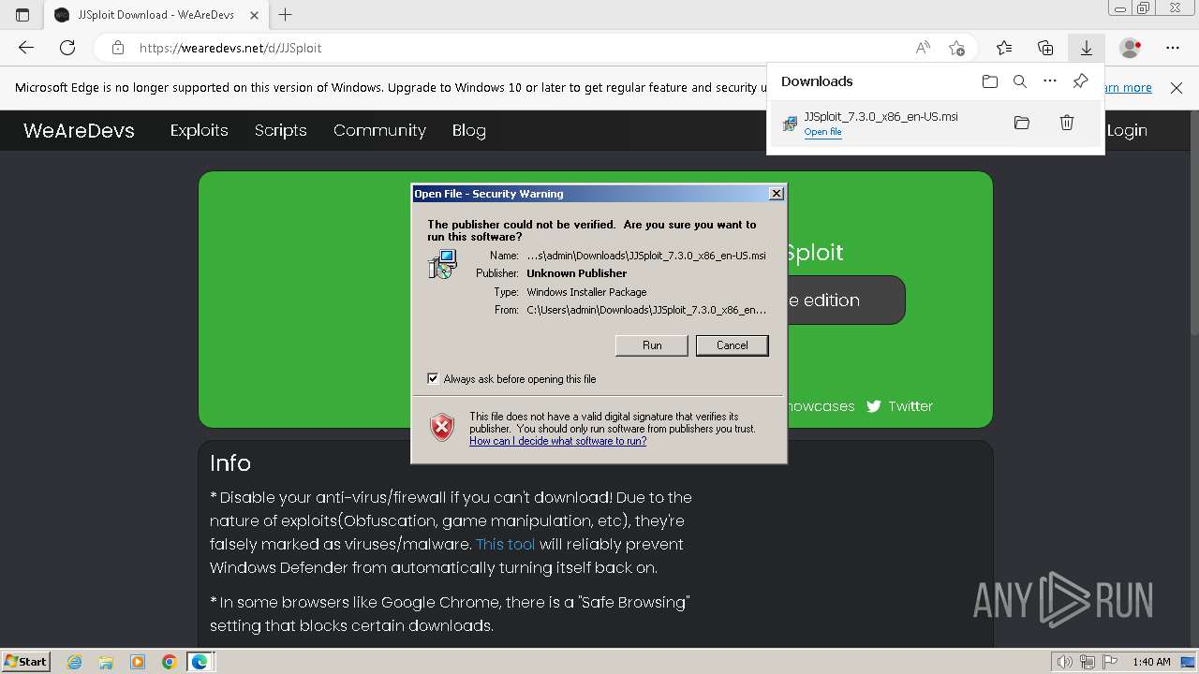Click the browser Back arrow
Viewport: 1199px width, 674px height.
pyautogui.click(x=26, y=48)
